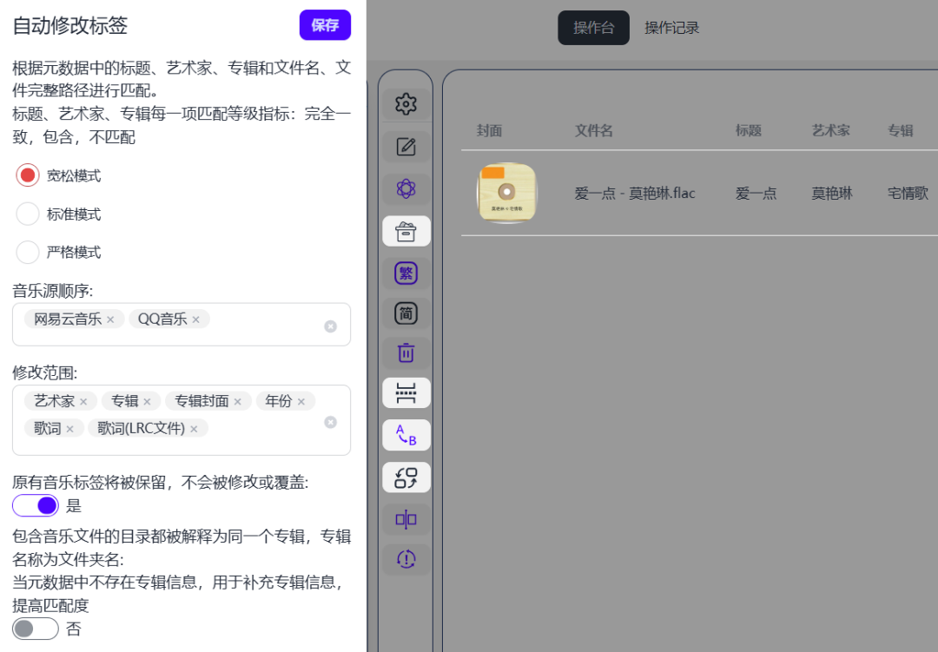
Task: Click the 文件名 column header
Action: click(593, 130)
